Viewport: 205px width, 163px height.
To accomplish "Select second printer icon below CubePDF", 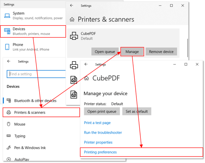I will point(74,65).
